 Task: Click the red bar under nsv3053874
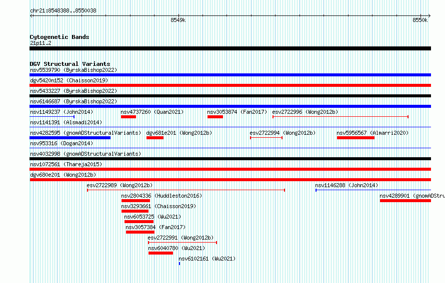[x=215, y=117]
